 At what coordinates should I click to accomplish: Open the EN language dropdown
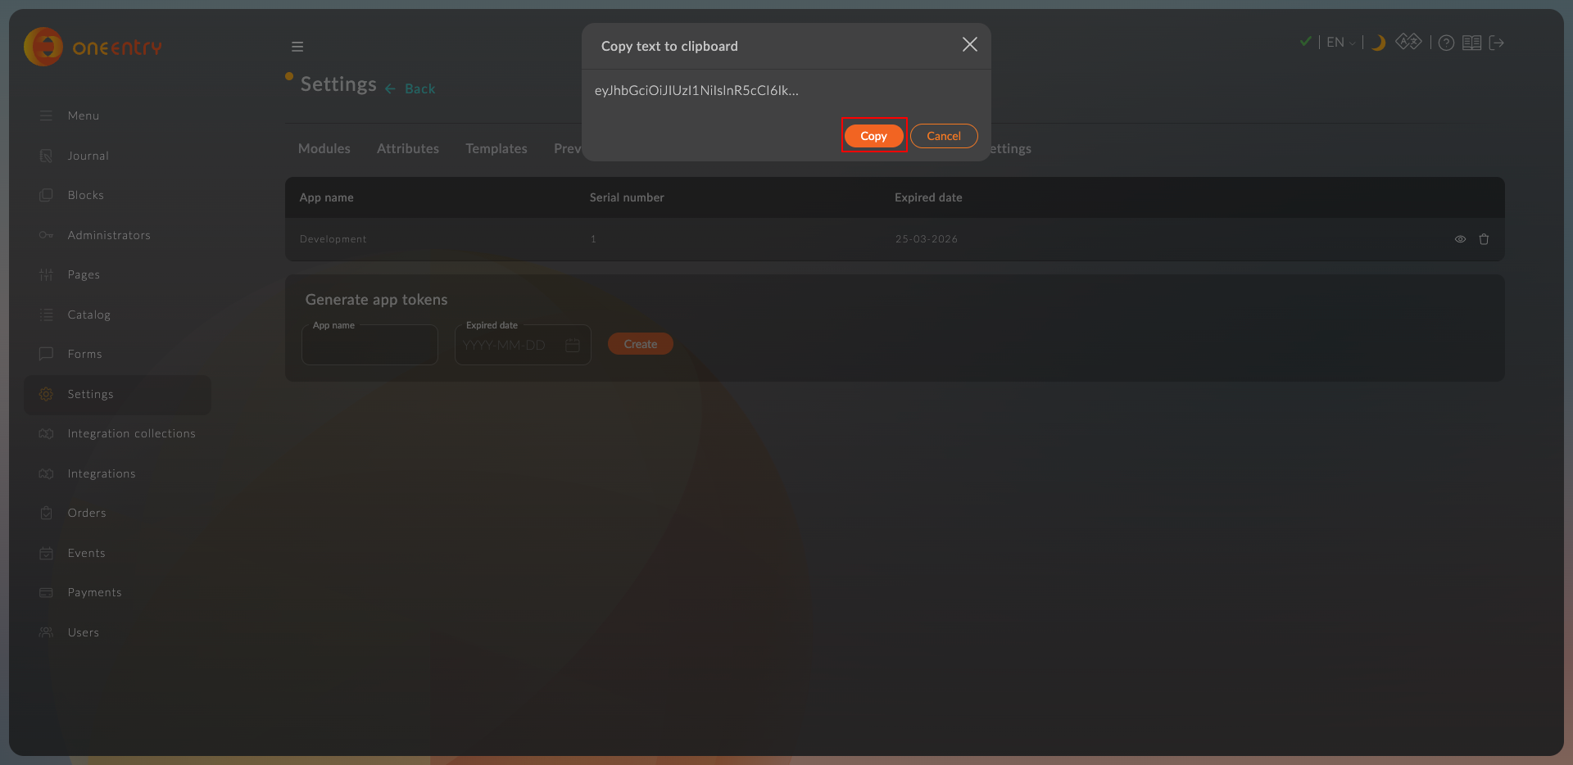pyautogui.click(x=1340, y=43)
